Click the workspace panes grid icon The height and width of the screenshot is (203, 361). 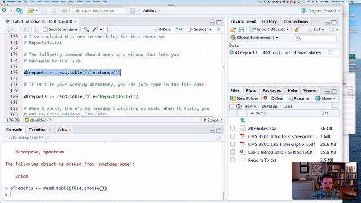[133, 11]
